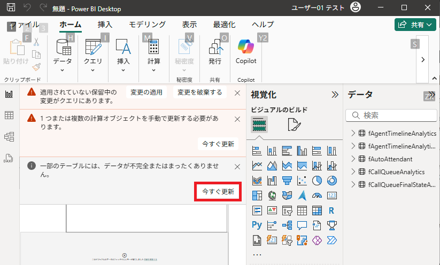The image size is (440, 265).
Task: Select the matrix visual
Action: click(x=317, y=211)
